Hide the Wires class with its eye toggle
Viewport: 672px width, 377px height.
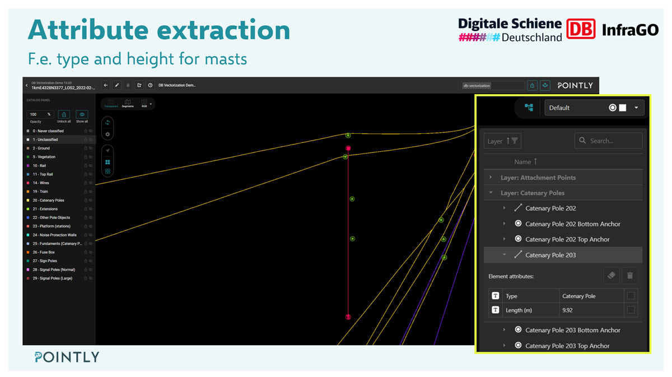click(x=91, y=182)
